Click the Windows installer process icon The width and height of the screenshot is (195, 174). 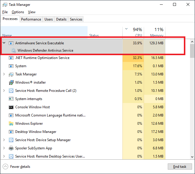(x=11, y=82)
